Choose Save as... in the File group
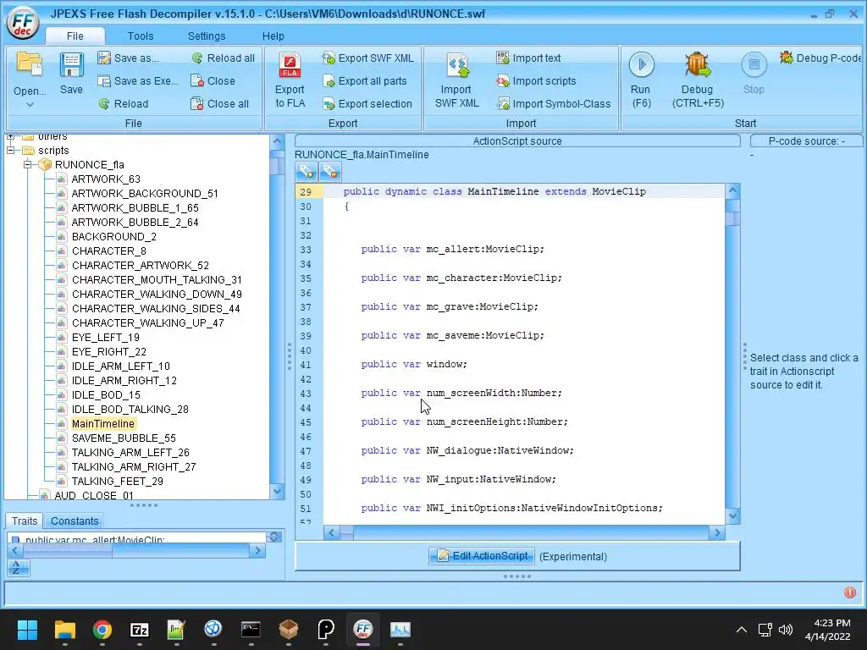867x650 pixels. [129, 58]
